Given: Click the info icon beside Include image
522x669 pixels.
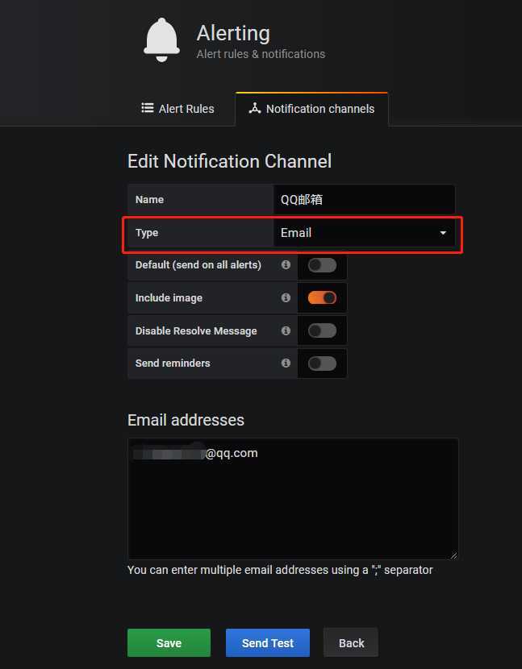Looking at the screenshot, I should coord(286,297).
